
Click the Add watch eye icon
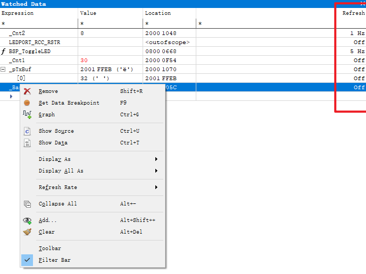pos(27,220)
